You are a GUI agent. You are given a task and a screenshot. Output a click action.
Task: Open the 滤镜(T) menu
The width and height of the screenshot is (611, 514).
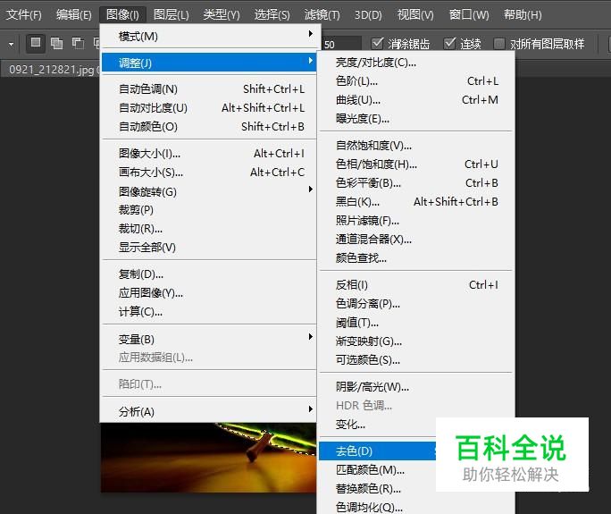click(322, 15)
